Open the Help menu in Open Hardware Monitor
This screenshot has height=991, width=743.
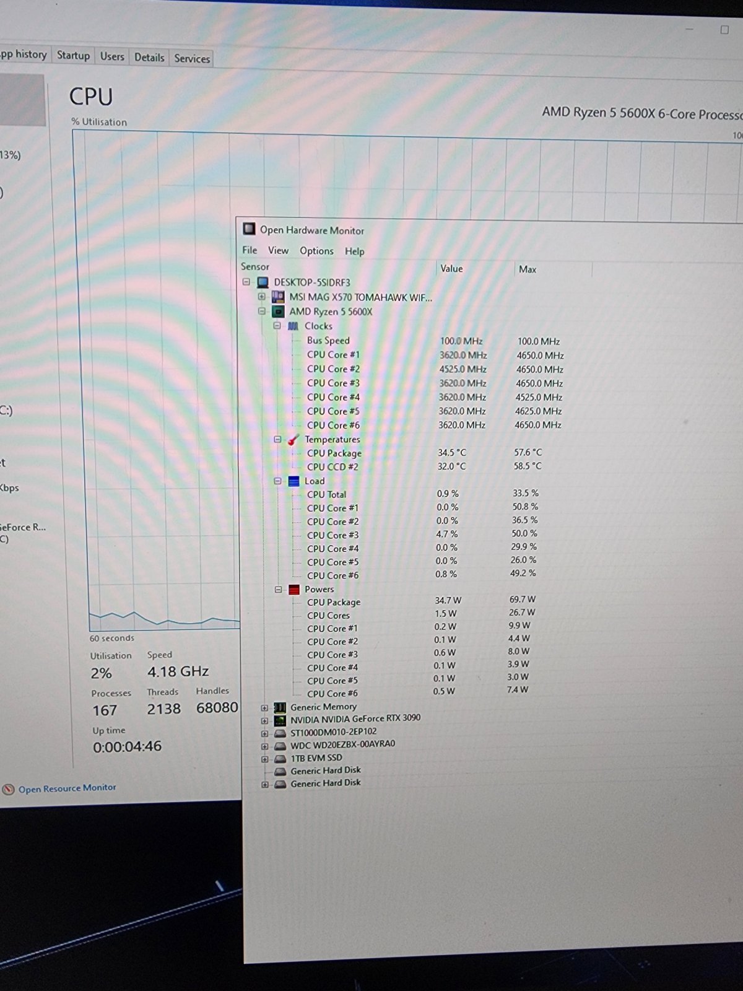pos(355,251)
